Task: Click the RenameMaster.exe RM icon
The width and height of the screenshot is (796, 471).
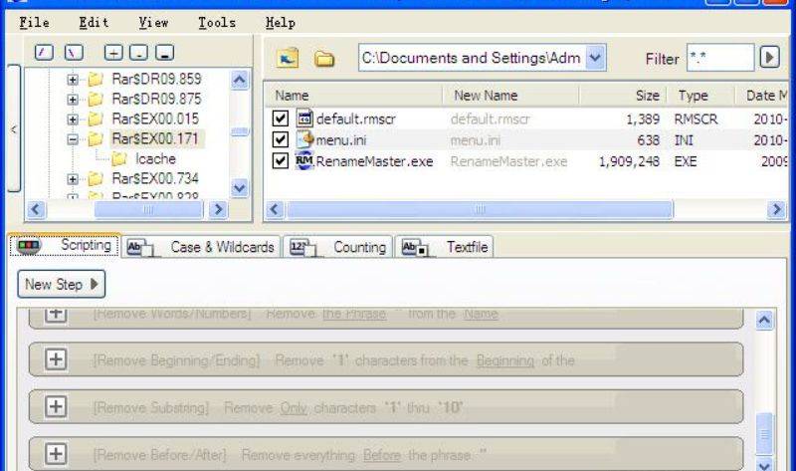Action: [x=304, y=161]
